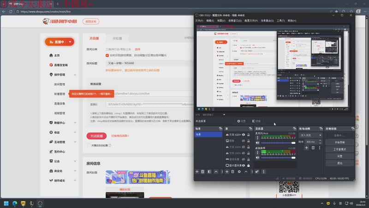Delete selected scene with Scenes panel trash icon

(x=202, y=171)
